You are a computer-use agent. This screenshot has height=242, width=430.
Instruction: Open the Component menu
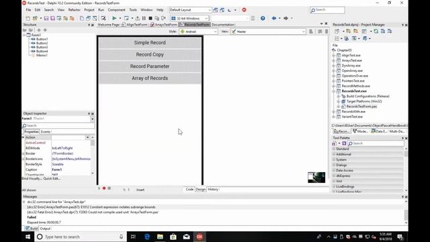[x=116, y=10]
